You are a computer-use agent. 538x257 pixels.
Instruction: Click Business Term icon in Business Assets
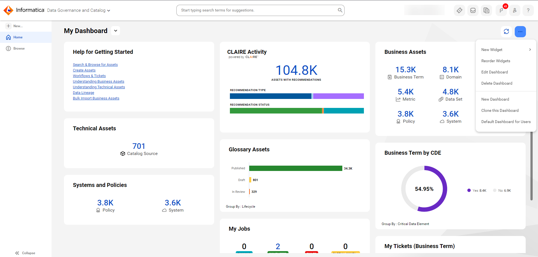(x=390, y=77)
